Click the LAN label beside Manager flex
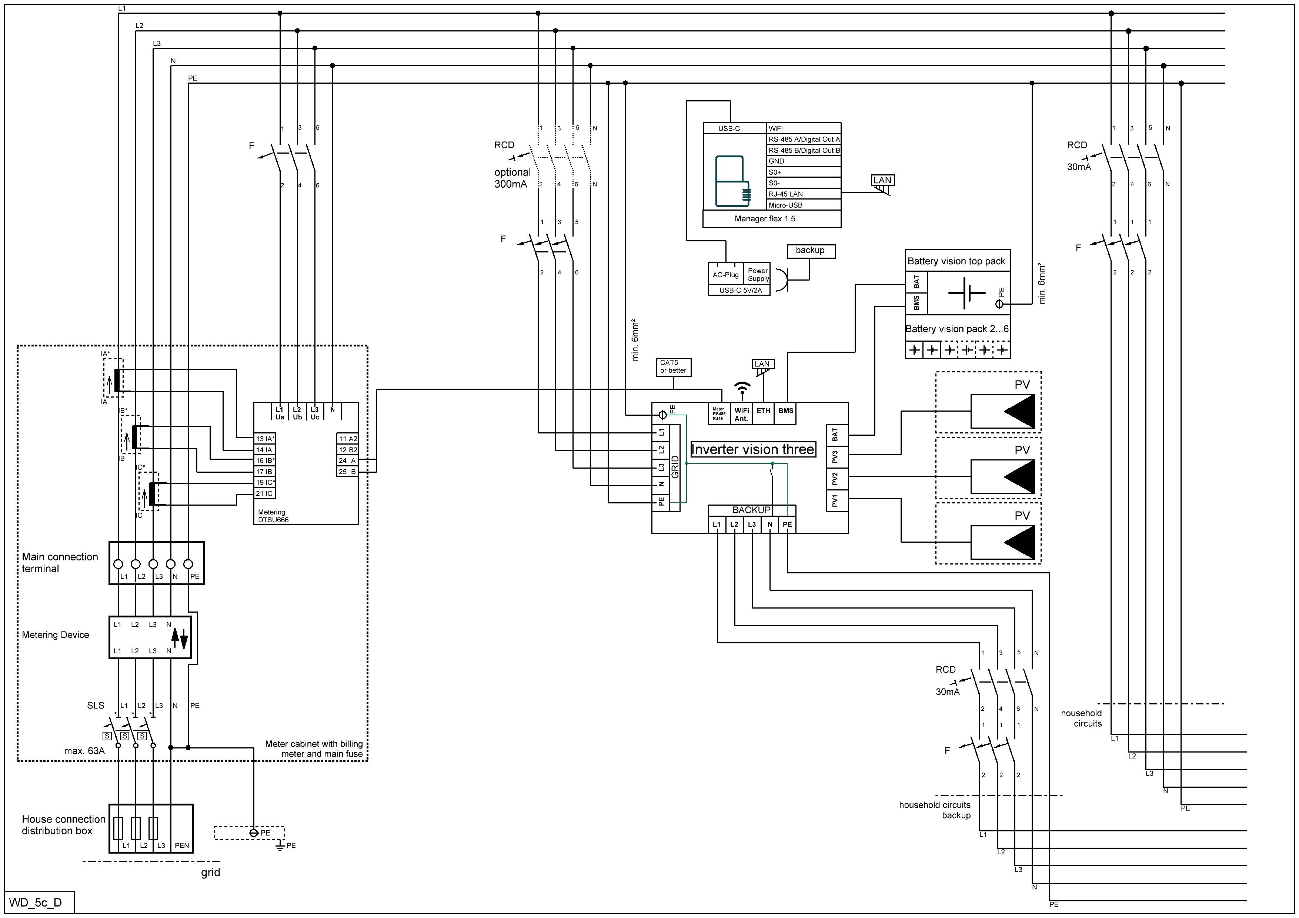Viewport: 1299px width, 918px height. tap(882, 180)
